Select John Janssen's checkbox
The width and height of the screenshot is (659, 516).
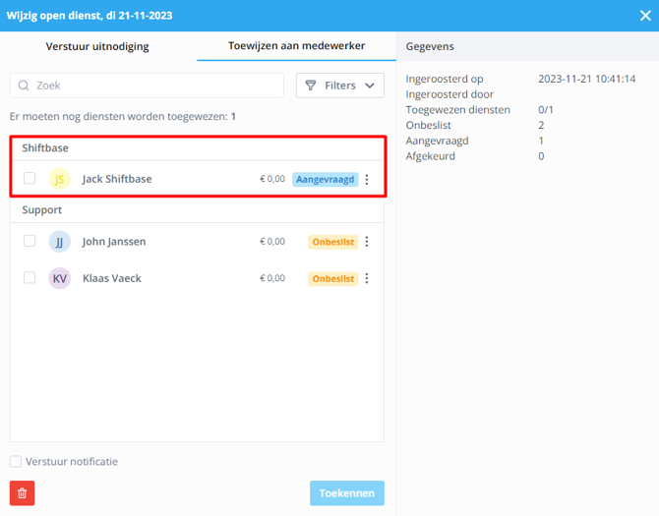(x=30, y=241)
